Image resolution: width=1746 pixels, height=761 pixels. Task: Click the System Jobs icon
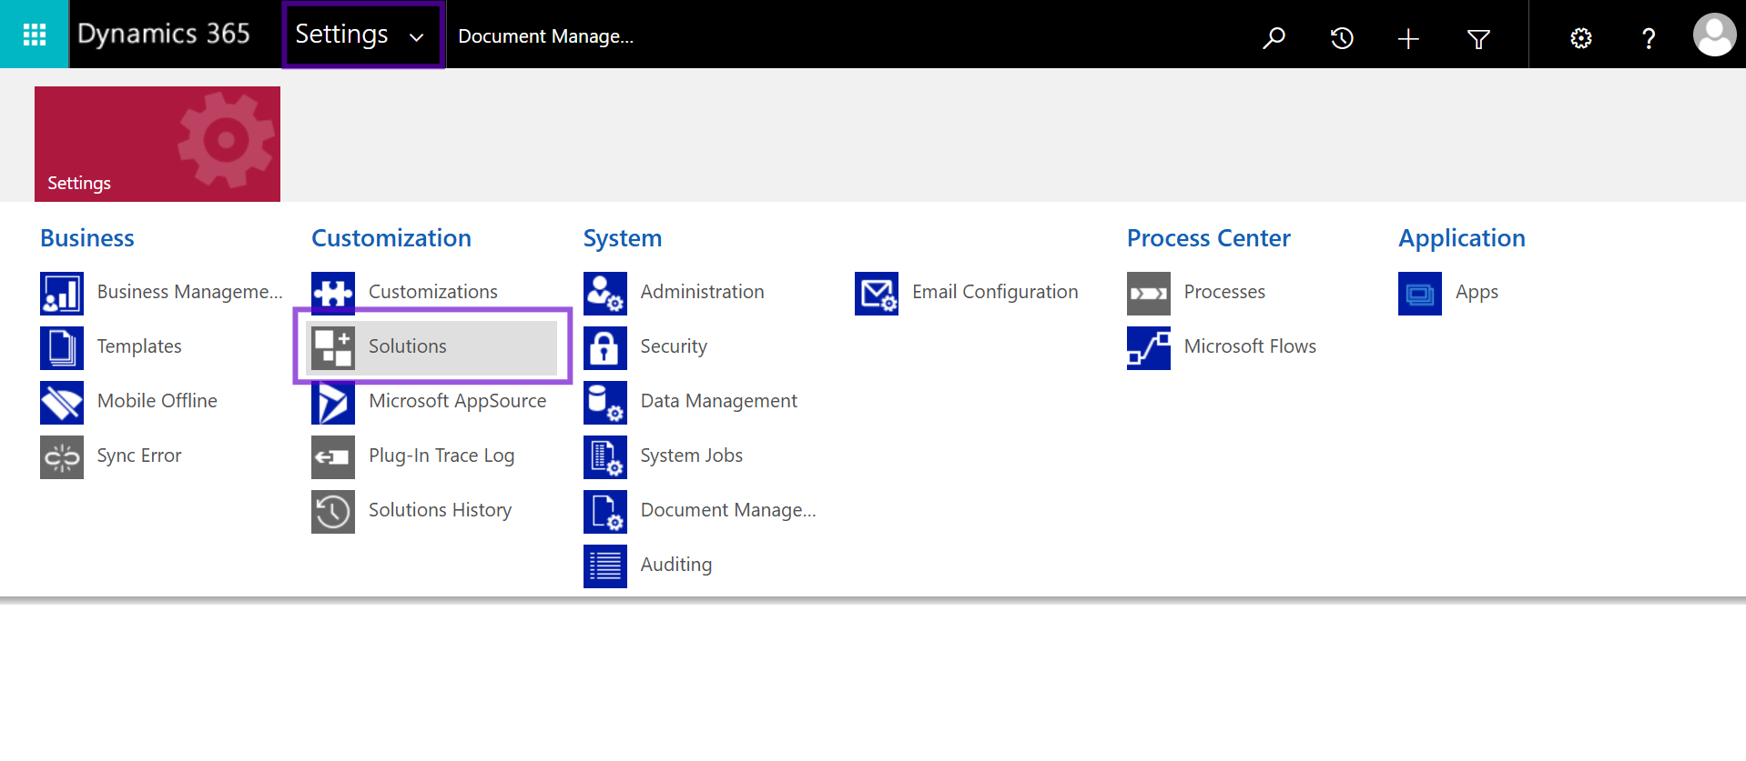tap(605, 456)
